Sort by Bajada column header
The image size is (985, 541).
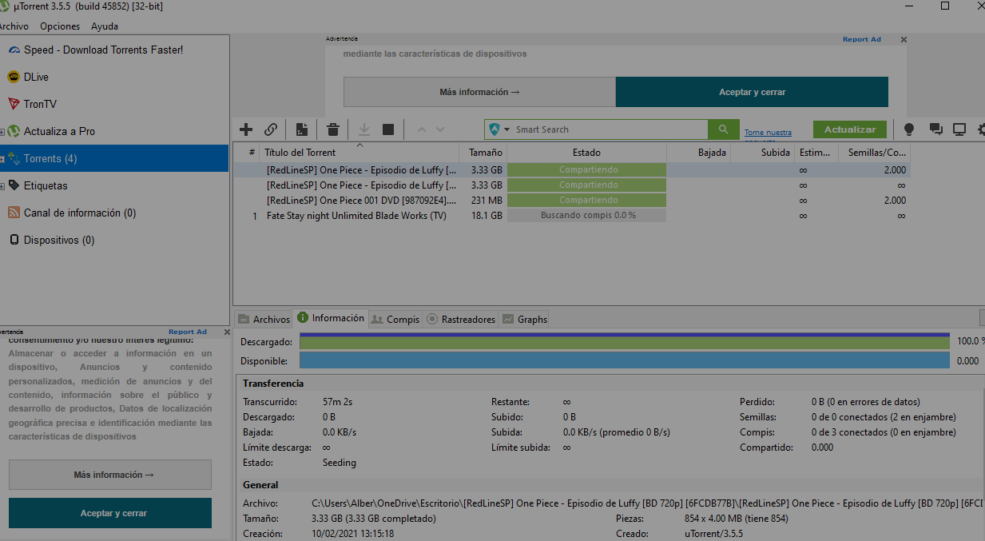pos(698,152)
